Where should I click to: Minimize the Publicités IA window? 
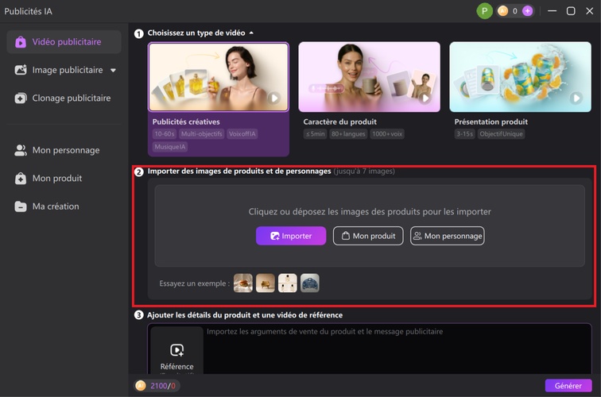[x=552, y=11]
